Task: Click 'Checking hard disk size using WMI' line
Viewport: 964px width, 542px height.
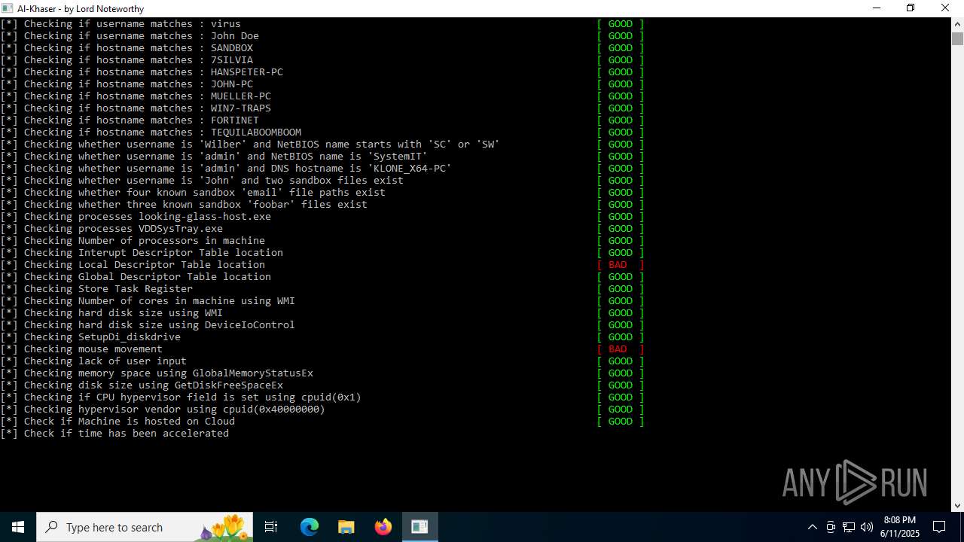Action: click(111, 313)
